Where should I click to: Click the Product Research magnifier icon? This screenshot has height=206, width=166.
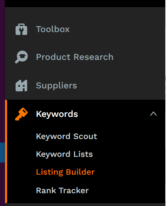(x=21, y=57)
